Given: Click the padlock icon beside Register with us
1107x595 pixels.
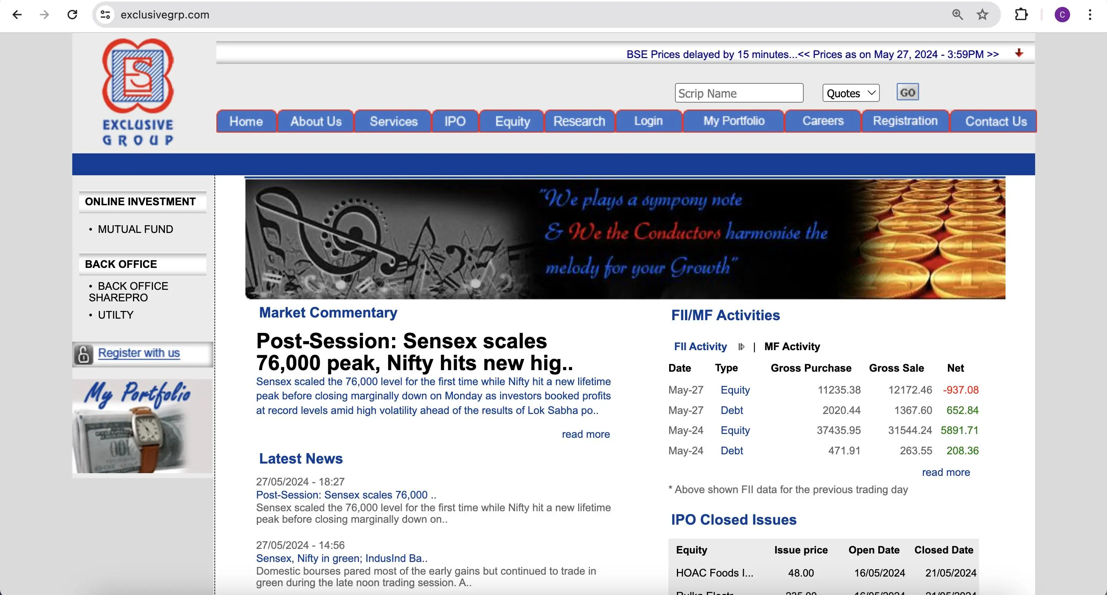Looking at the screenshot, I should (x=83, y=354).
